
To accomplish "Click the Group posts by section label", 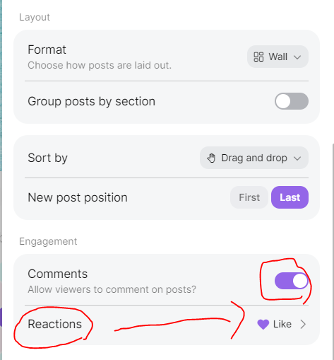I will pyautogui.click(x=91, y=101).
